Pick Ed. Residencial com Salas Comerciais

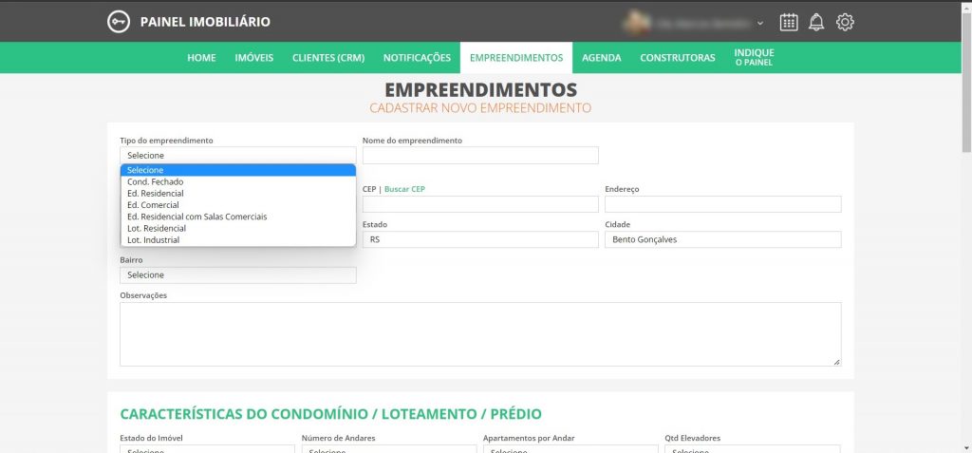196,217
